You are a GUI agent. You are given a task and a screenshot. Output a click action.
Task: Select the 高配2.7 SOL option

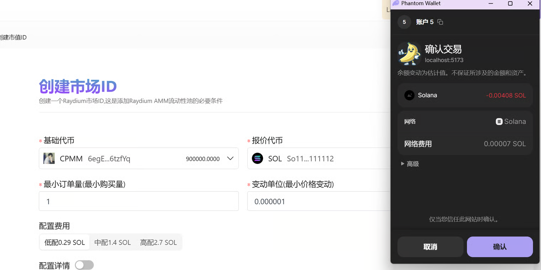coord(158,243)
